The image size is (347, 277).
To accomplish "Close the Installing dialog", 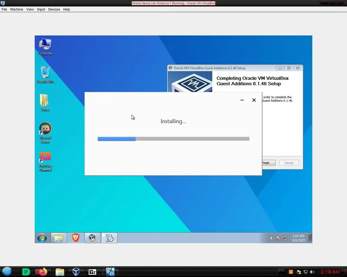I will 254,100.
